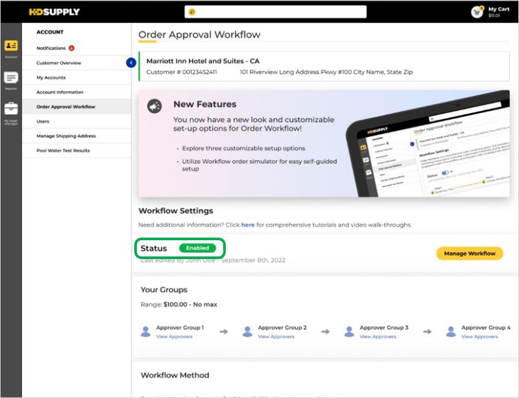Screen dimensions: 519x398
Task: View approvers for Approver Group 2
Action: point(276,336)
